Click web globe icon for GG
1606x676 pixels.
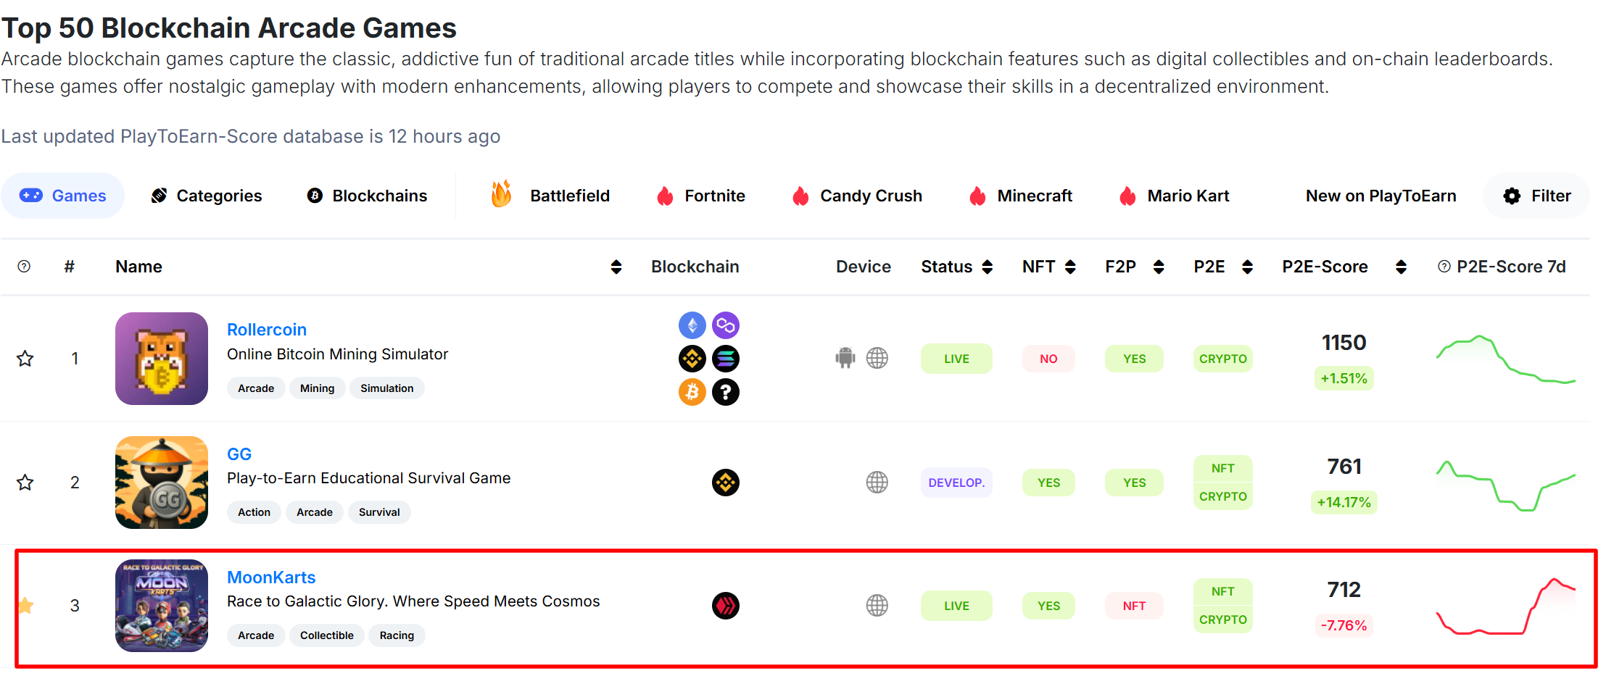click(x=877, y=483)
